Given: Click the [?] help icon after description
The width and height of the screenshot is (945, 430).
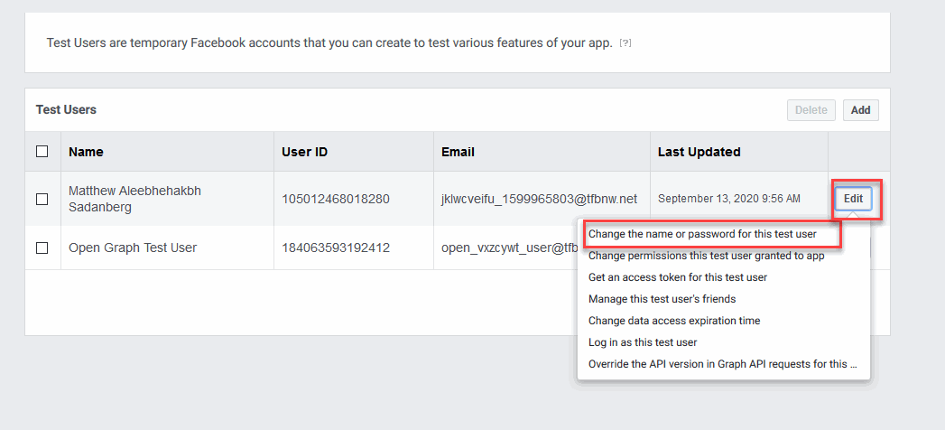Looking at the screenshot, I should click(x=625, y=43).
